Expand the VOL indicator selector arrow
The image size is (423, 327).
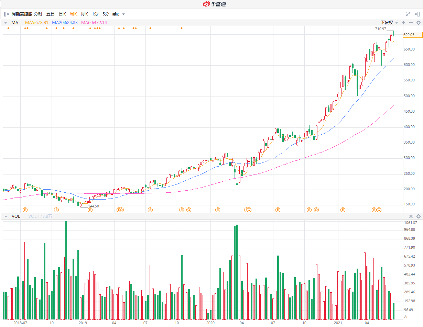click(x=6, y=216)
